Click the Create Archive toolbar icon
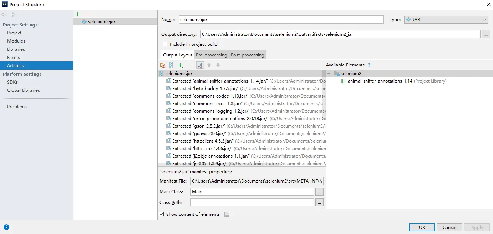Image resolution: width=493 pixels, height=234 pixels. coord(171,65)
